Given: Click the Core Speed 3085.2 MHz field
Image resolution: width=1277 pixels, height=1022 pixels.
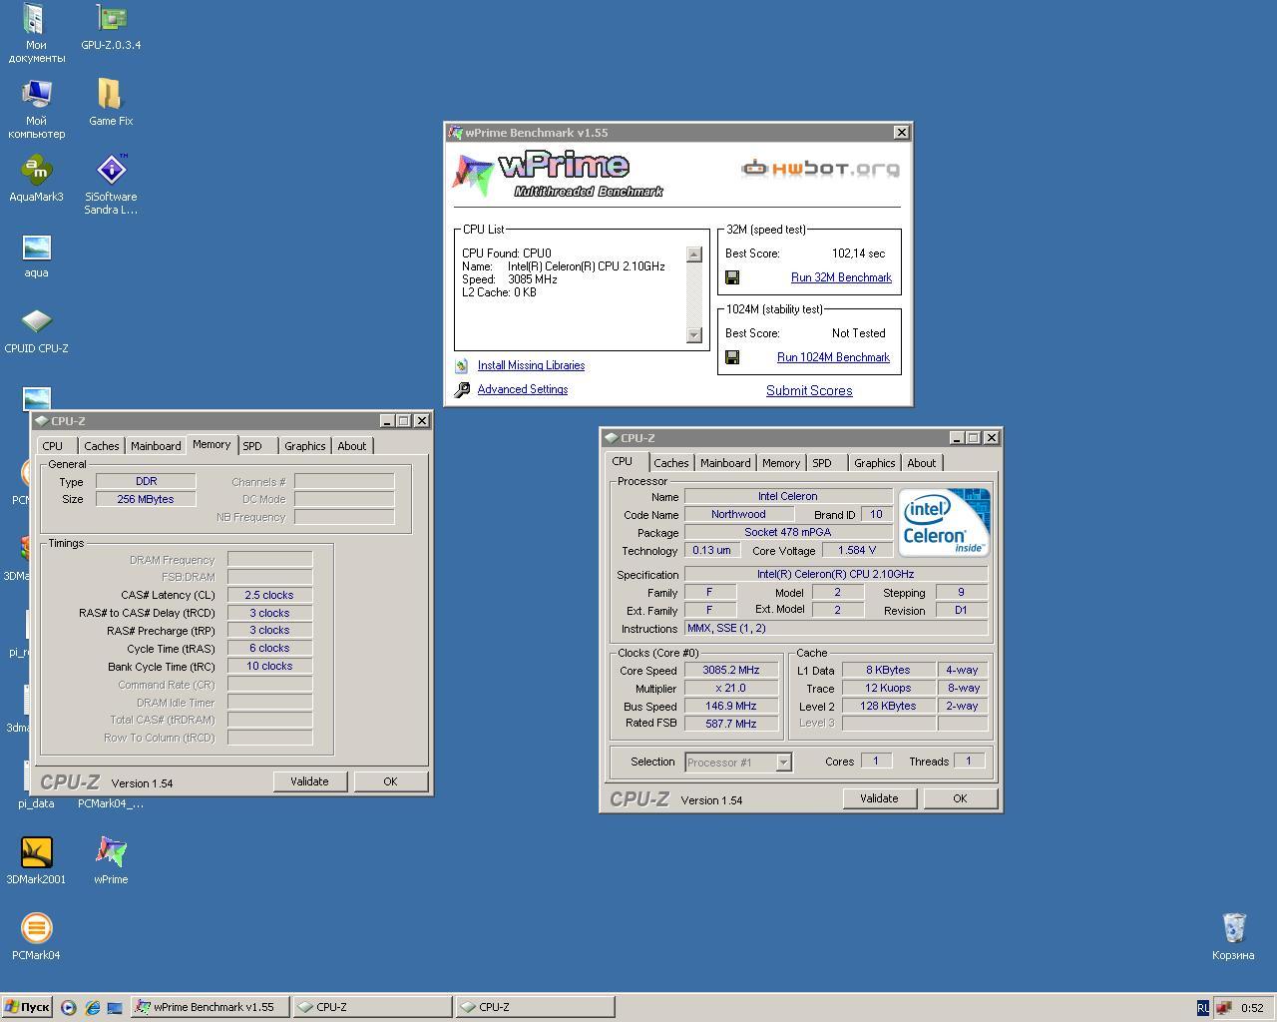Looking at the screenshot, I should (731, 671).
